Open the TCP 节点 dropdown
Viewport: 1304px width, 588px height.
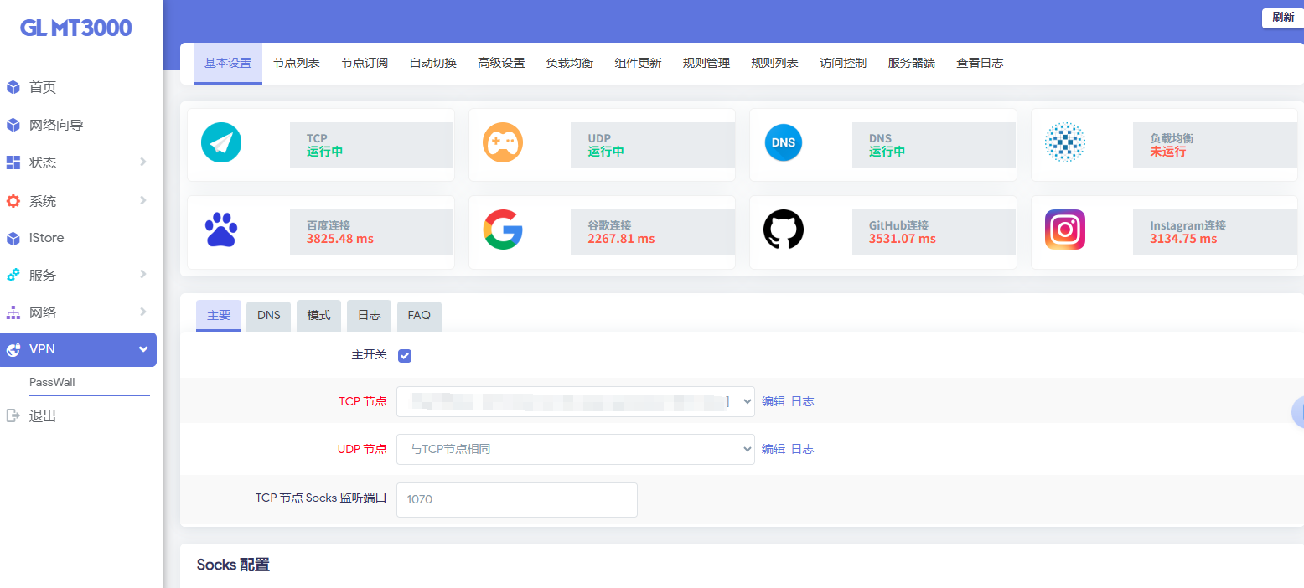click(575, 402)
